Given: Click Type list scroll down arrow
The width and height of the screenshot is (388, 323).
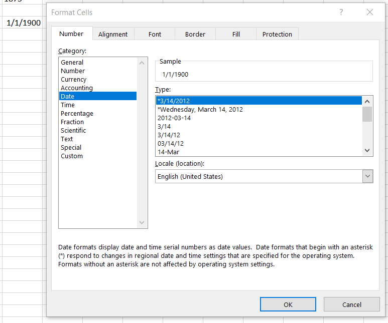Looking at the screenshot, I should click(x=367, y=150).
